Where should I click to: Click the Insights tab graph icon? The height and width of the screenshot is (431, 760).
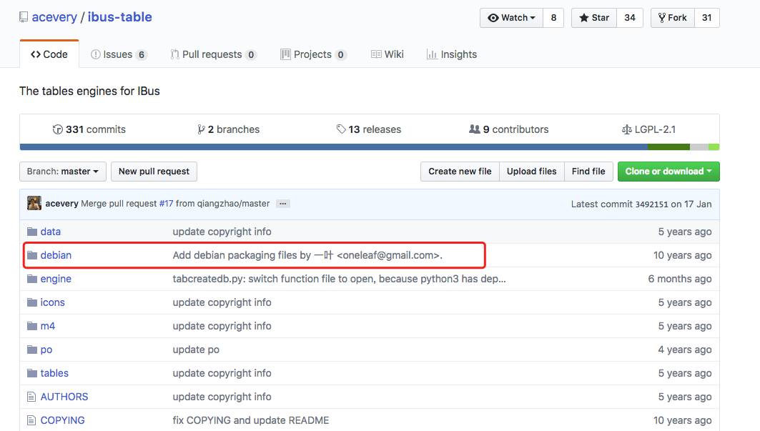point(432,54)
